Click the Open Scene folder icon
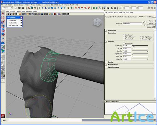This screenshot has width=157, height=125. pos(19,8)
